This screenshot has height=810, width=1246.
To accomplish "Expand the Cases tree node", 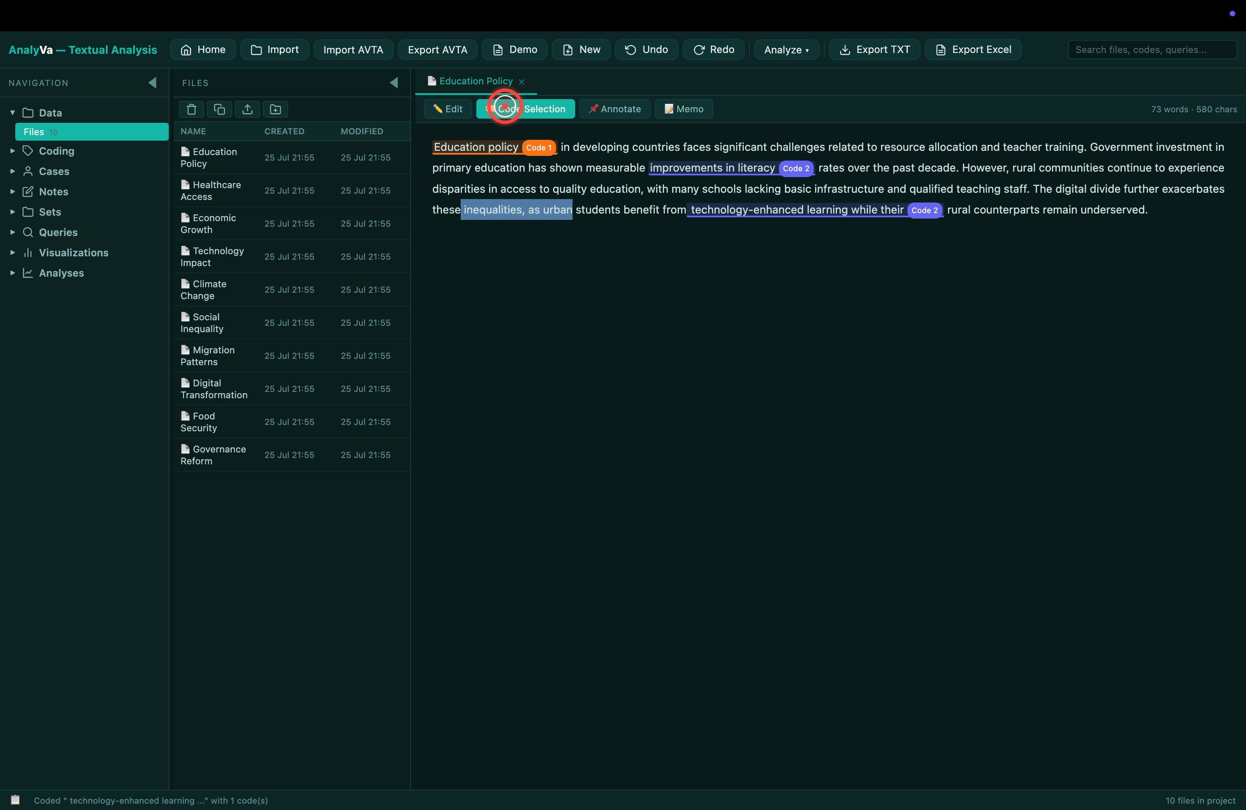I will 13,171.
